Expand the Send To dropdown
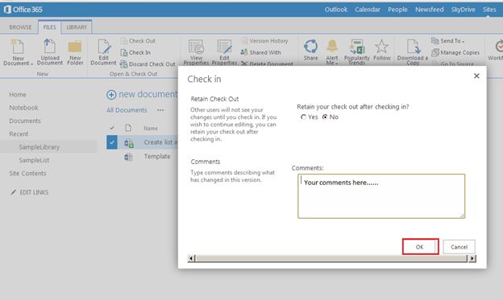This screenshot has height=300, width=503. tap(448, 41)
